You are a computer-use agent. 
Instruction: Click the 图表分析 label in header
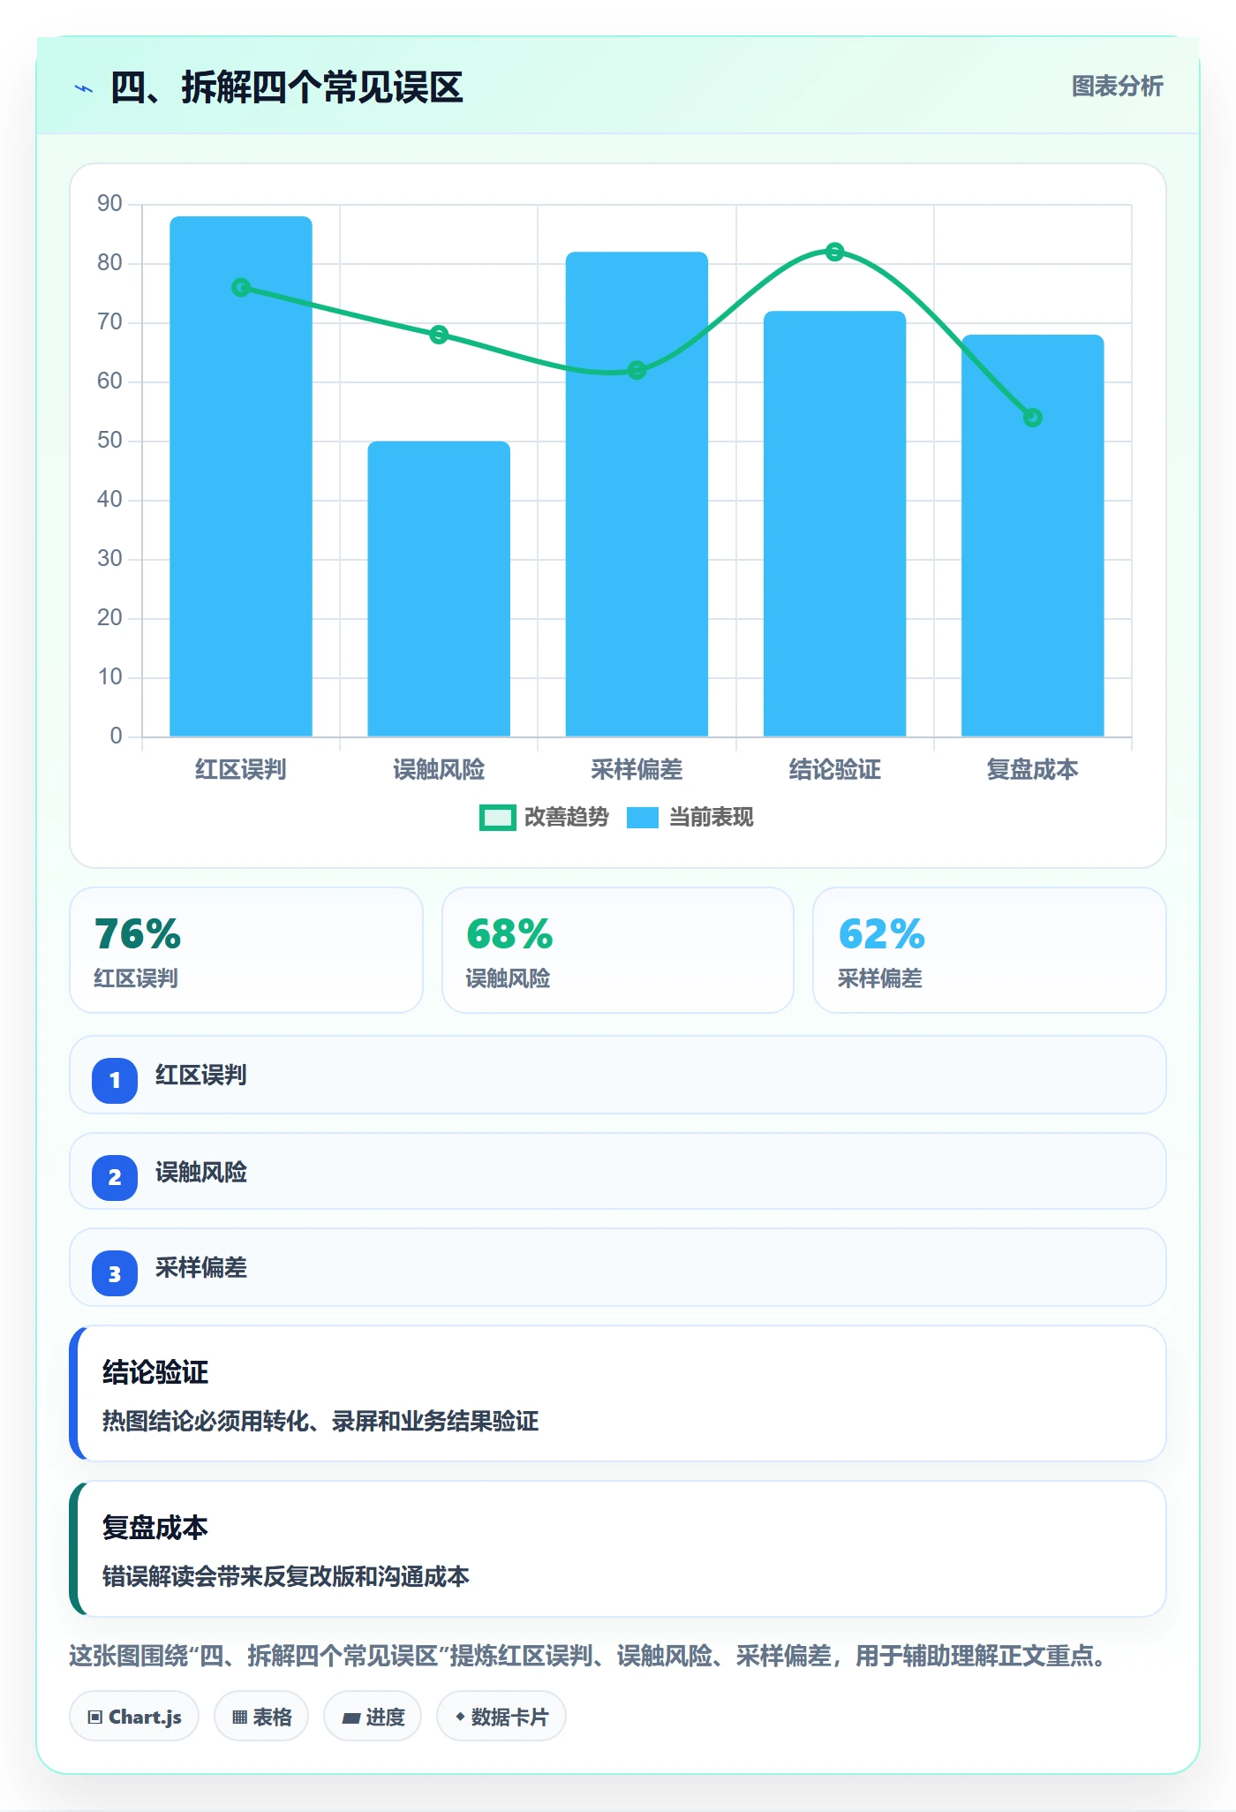tap(1117, 86)
